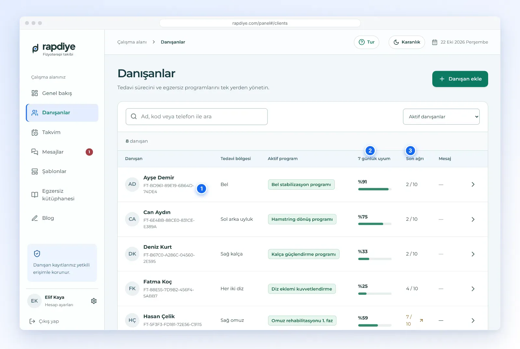The height and width of the screenshot is (349, 520).
Task: Select Danışanlar in the sidebar menu
Action: point(62,113)
